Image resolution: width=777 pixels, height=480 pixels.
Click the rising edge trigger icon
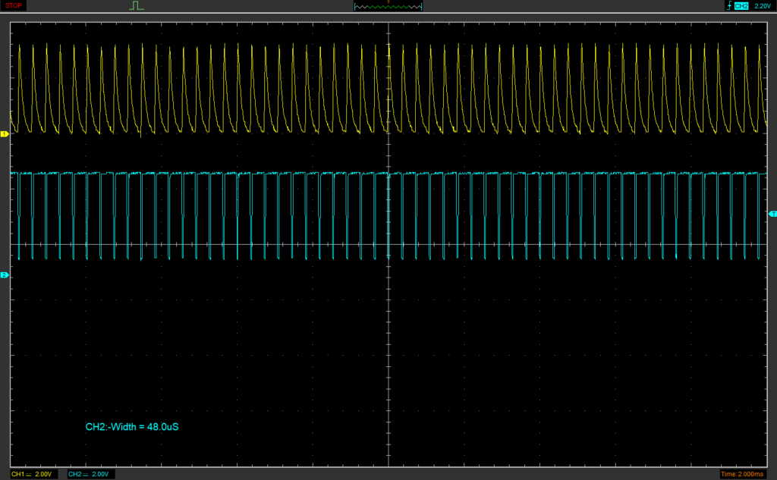click(729, 6)
